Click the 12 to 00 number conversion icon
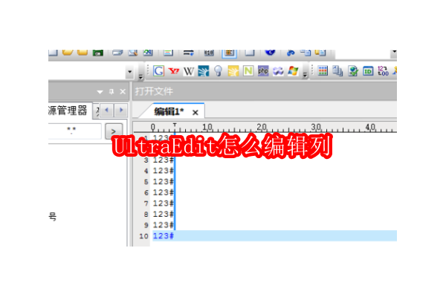This screenshot has height=297, width=446. (383, 71)
